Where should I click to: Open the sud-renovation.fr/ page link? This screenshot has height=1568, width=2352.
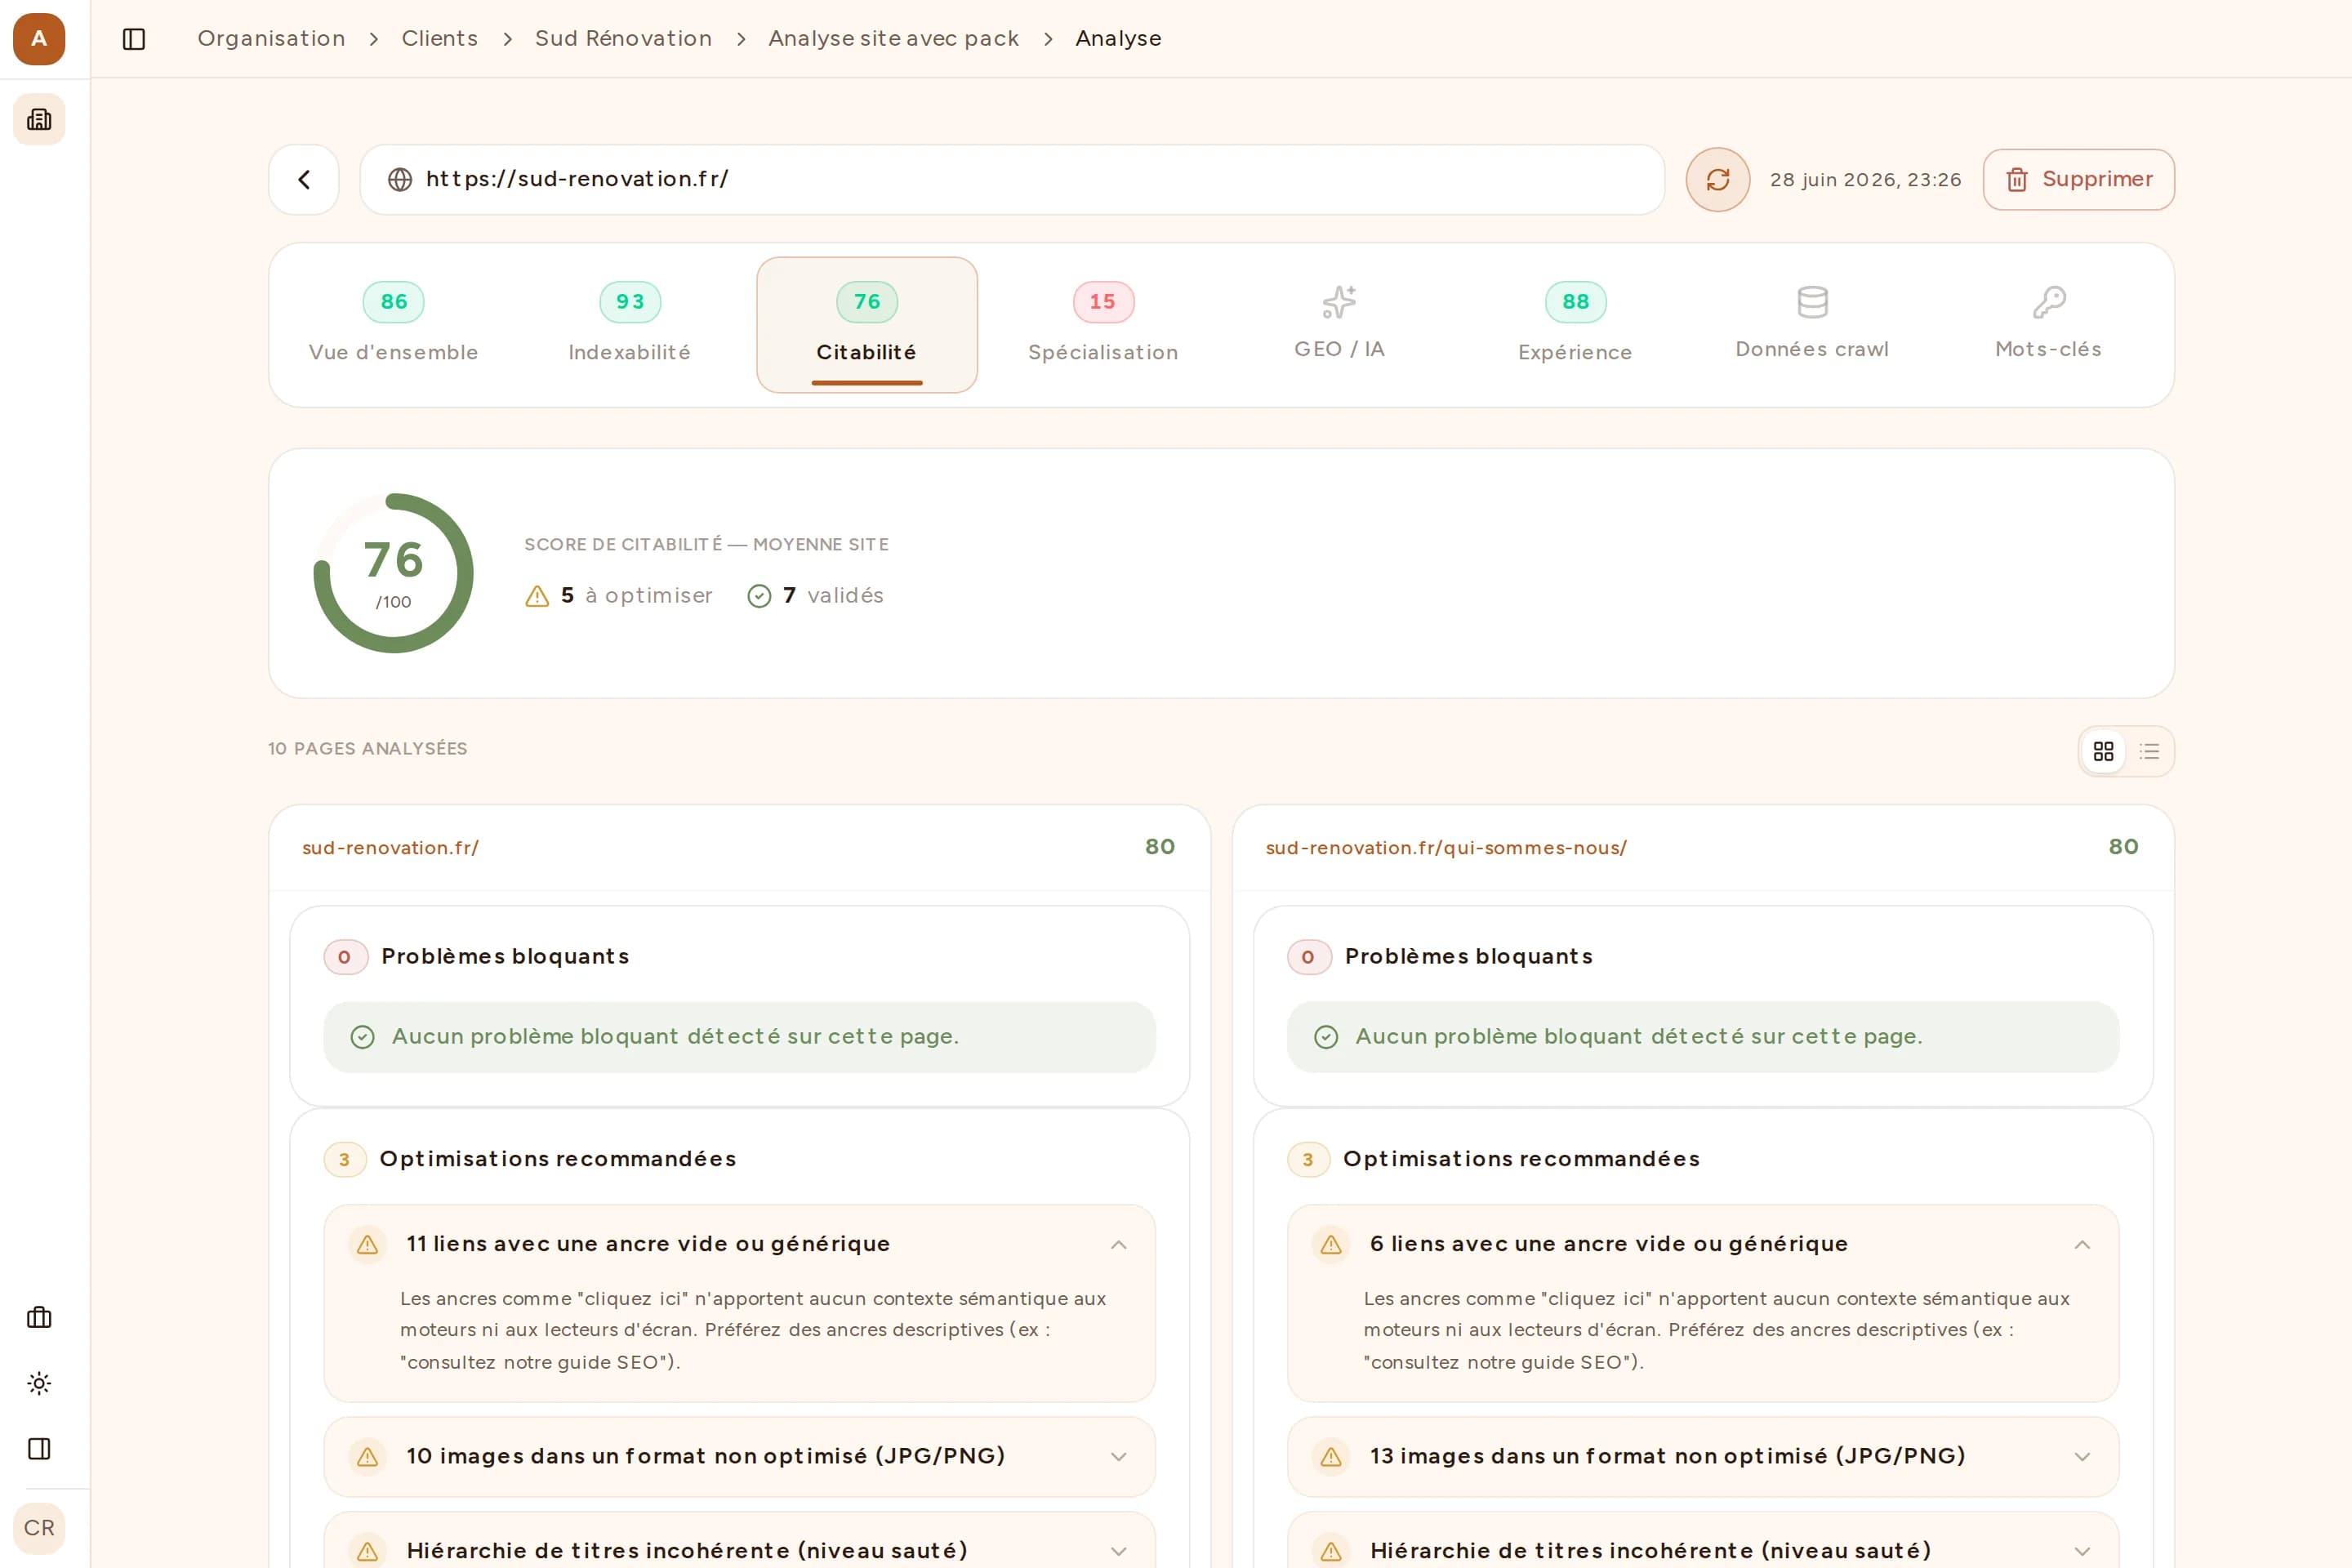[x=390, y=847]
